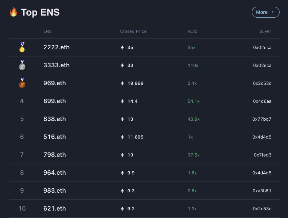288x218 pixels.
Task: Click the closed price value 14.4
Action: pos(132,101)
